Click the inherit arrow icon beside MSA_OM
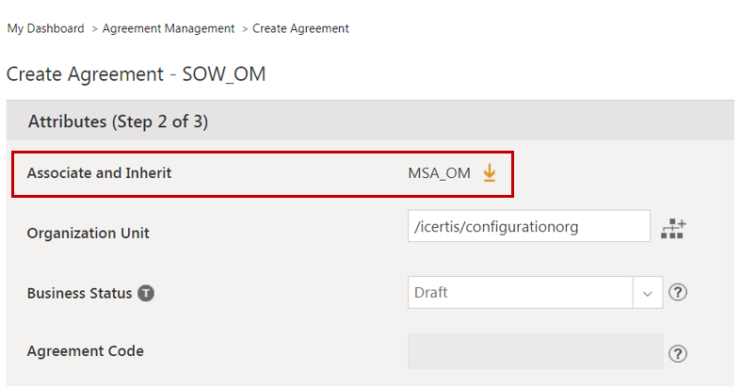Viewport: 741px width, 388px height. [x=489, y=173]
